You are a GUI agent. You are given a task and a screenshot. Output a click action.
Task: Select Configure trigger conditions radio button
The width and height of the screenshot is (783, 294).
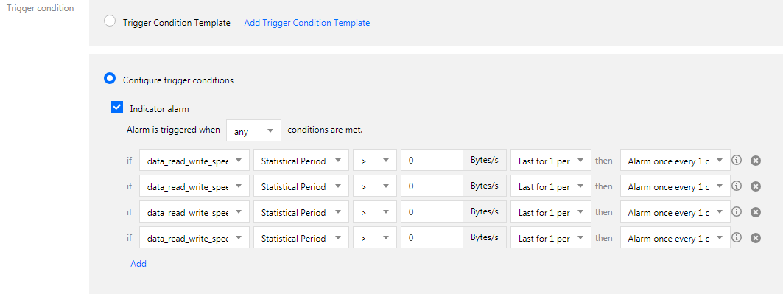[x=109, y=79]
